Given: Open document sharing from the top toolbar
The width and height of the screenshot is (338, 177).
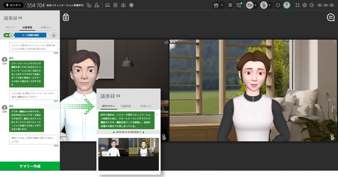Looking at the screenshot, I should [x=115, y=5].
